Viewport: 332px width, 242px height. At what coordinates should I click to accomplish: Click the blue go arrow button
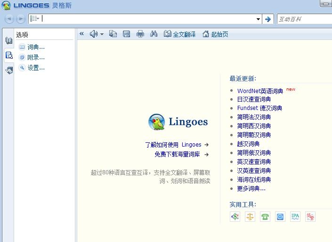pyautogui.click(x=268, y=19)
